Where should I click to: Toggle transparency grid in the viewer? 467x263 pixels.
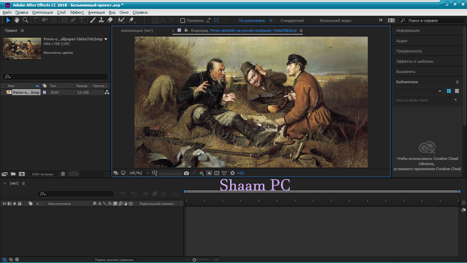[x=217, y=173]
